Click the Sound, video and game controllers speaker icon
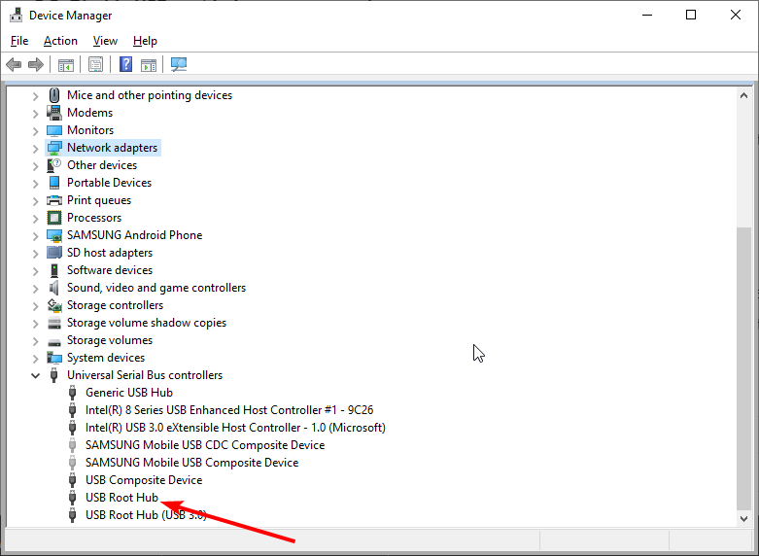 click(53, 288)
